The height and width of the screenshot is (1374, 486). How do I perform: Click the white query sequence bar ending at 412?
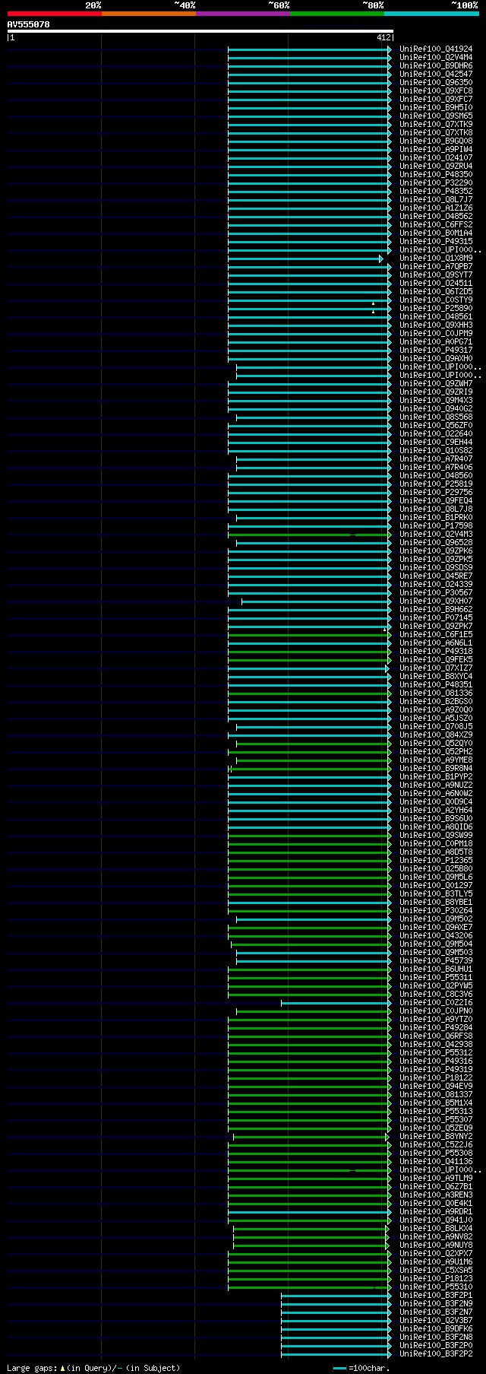(200, 31)
